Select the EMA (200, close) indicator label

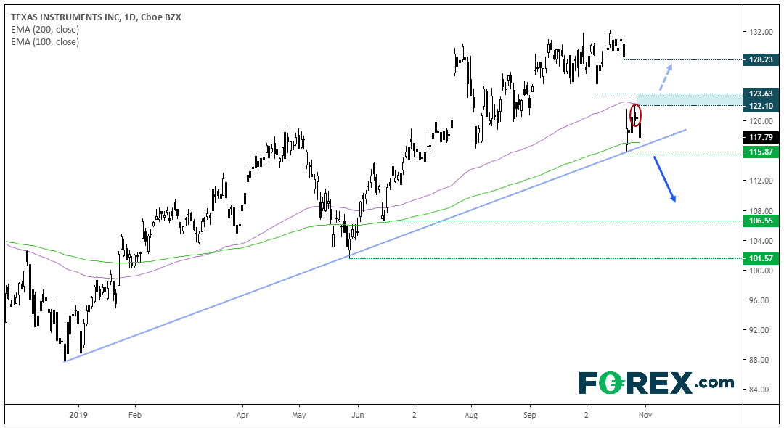click(45, 30)
